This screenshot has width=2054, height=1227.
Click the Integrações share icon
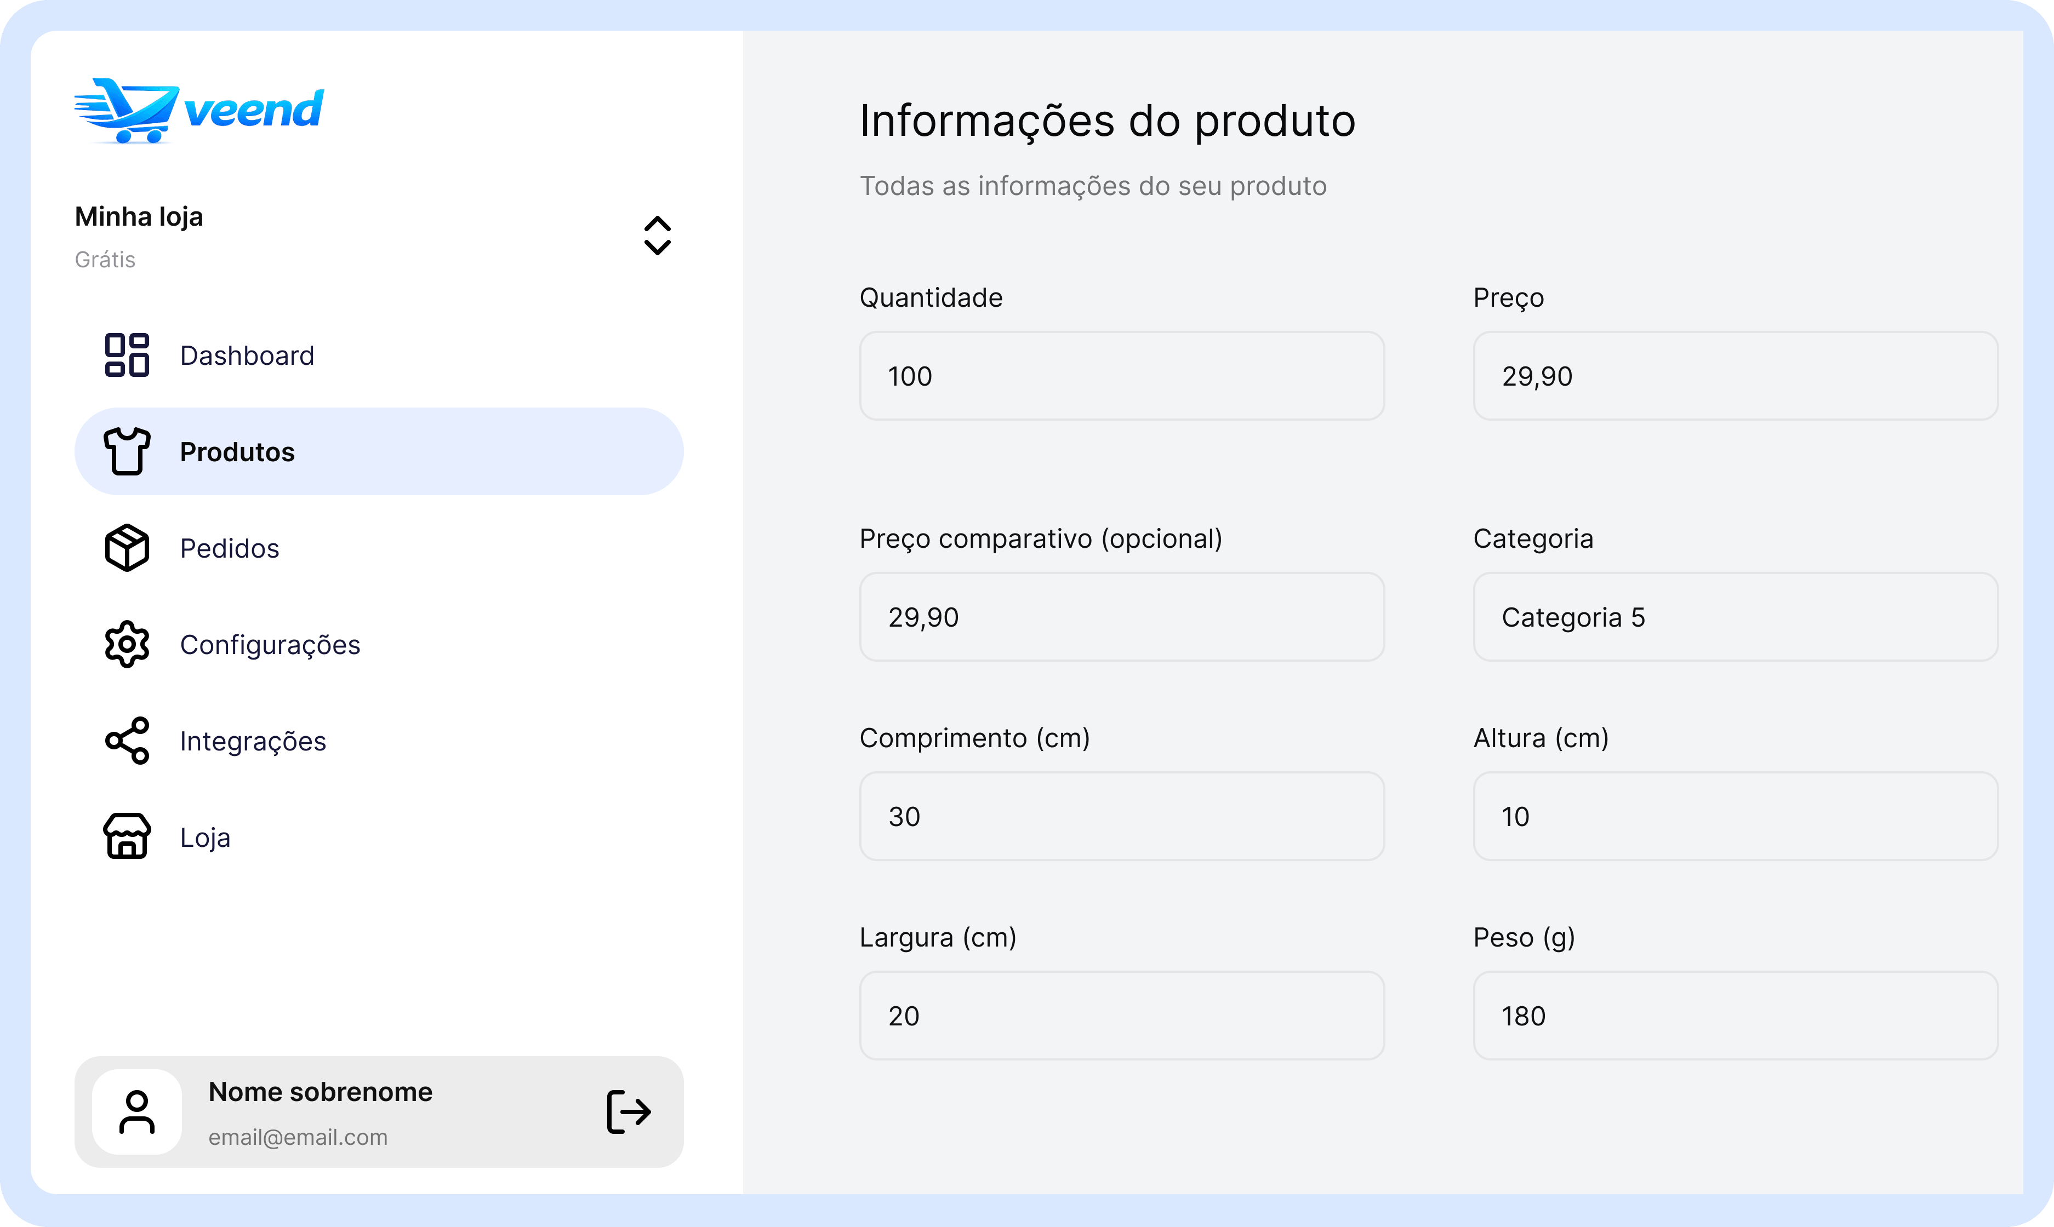pyautogui.click(x=127, y=740)
